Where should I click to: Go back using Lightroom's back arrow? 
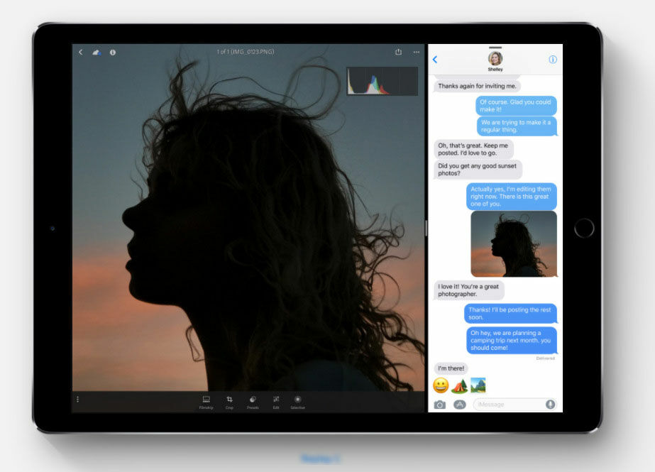81,53
